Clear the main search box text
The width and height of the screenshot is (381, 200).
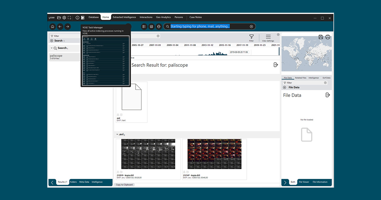click(x=251, y=27)
